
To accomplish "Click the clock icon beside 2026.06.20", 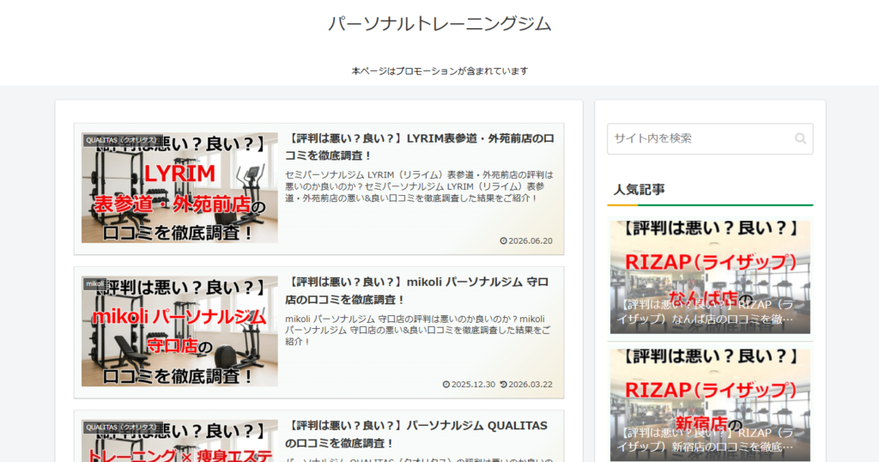I will 503,240.
